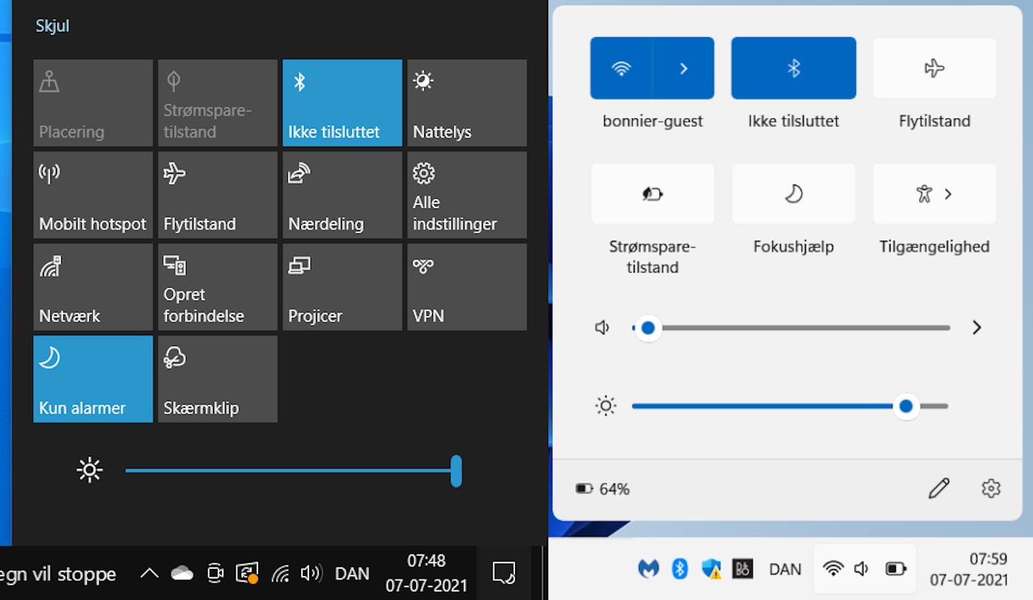
Task: Click Skjul to collapse quick actions
Action: (x=52, y=25)
